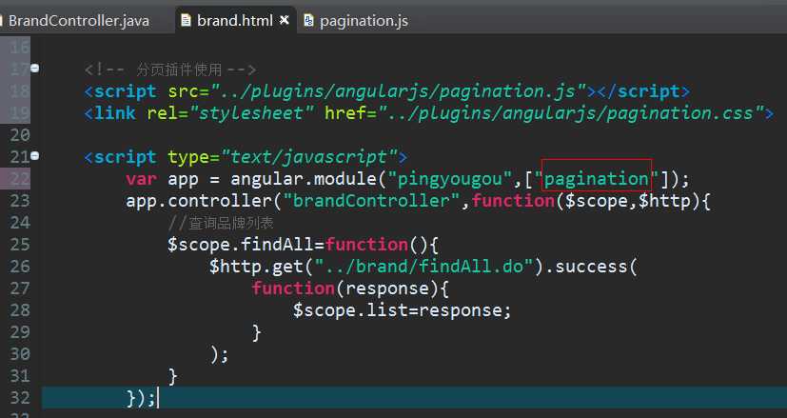Click the $http.get call on line 26
The image size is (787, 418).
pos(257,267)
